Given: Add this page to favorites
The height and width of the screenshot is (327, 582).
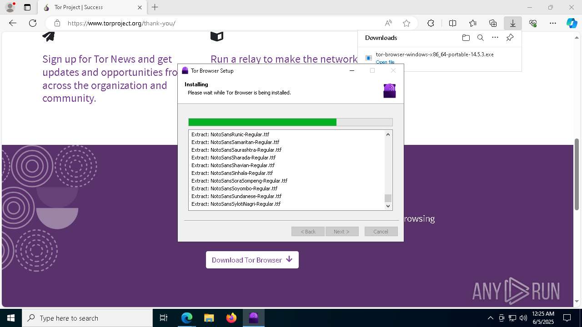Looking at the screenshot, I should coord(406,23).
